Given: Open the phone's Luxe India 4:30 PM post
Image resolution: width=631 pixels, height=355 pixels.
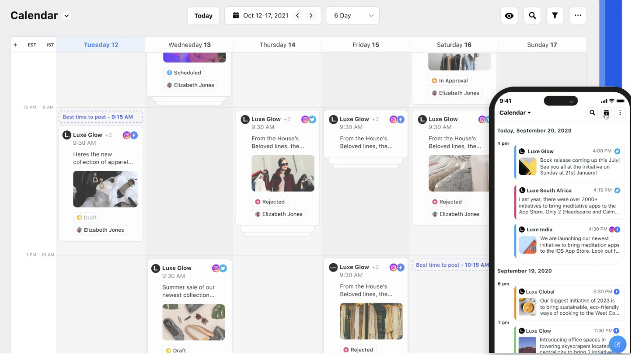Looking at the screenshot, I should point(569,240).
